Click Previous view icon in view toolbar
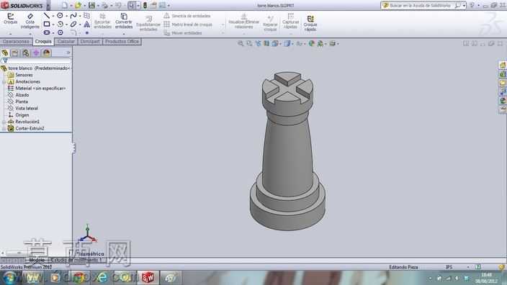507x285 pixels. pos(258,43)
